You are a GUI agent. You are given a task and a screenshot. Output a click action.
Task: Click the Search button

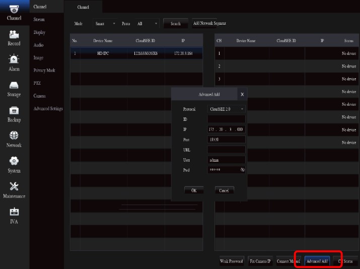coord(175,24)
